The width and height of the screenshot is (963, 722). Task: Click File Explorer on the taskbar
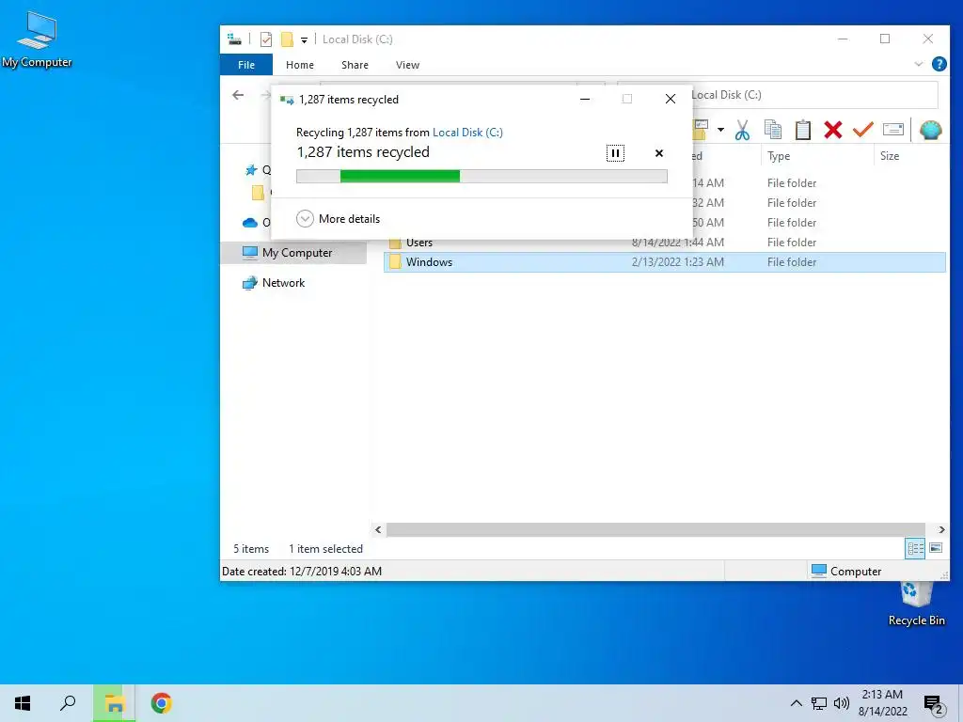pos(114,703)
